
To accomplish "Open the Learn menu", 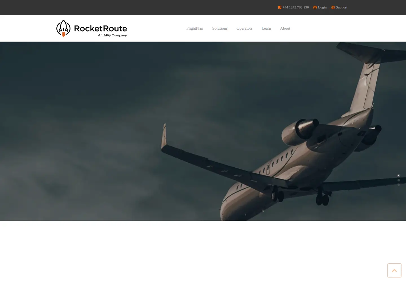I will point(266,28).
